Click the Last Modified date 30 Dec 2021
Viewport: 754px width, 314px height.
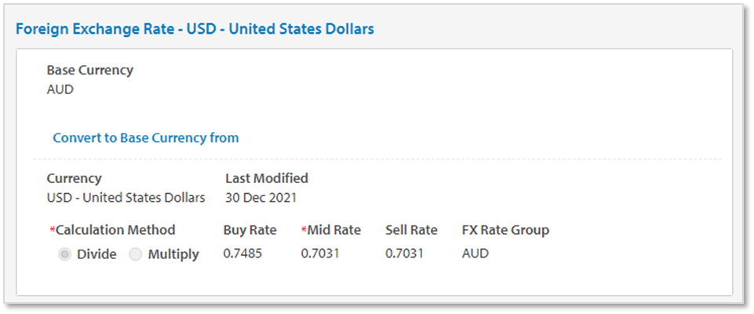tap(260, 198)
